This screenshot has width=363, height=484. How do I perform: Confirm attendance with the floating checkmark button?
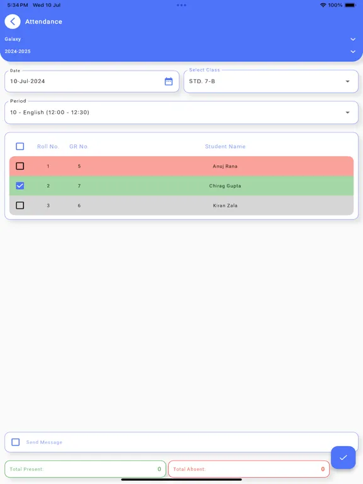[343, 458]
